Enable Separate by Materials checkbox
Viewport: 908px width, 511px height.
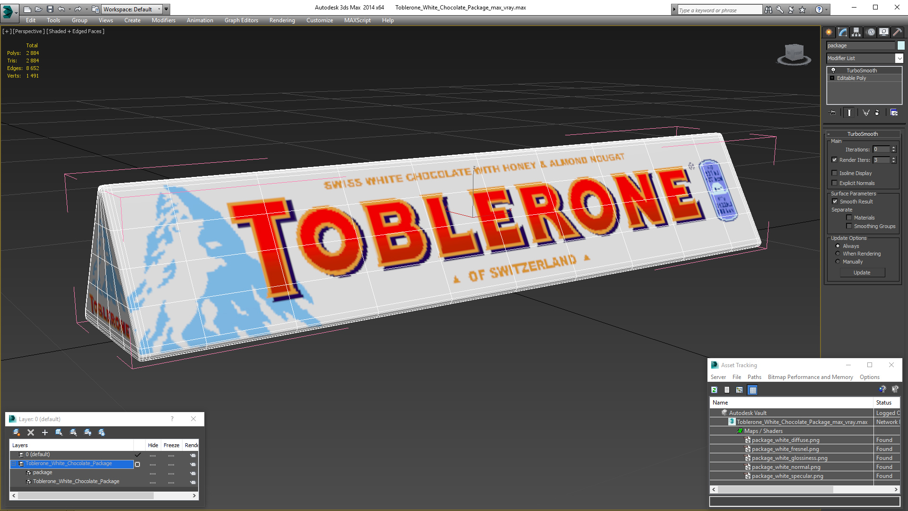pos(849,218)
